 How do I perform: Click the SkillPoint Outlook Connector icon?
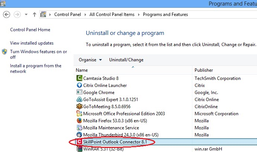(x=79, y=142)
